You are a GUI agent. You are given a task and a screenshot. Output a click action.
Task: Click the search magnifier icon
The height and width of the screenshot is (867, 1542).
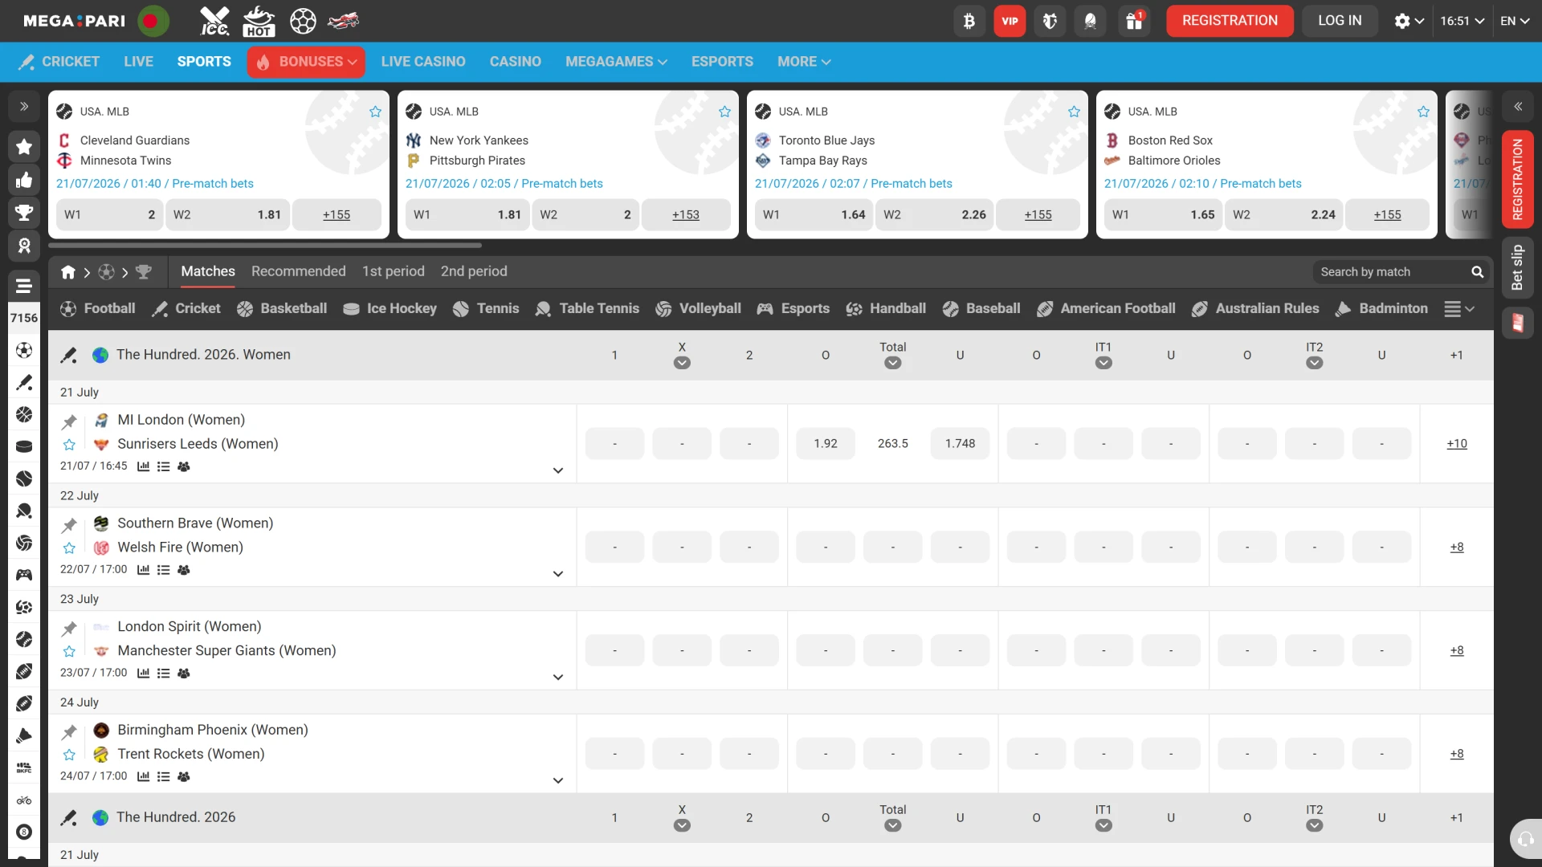point(1477,272)
